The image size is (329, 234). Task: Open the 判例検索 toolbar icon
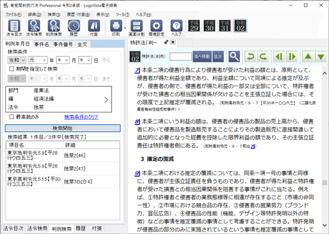tap(54, 28)
